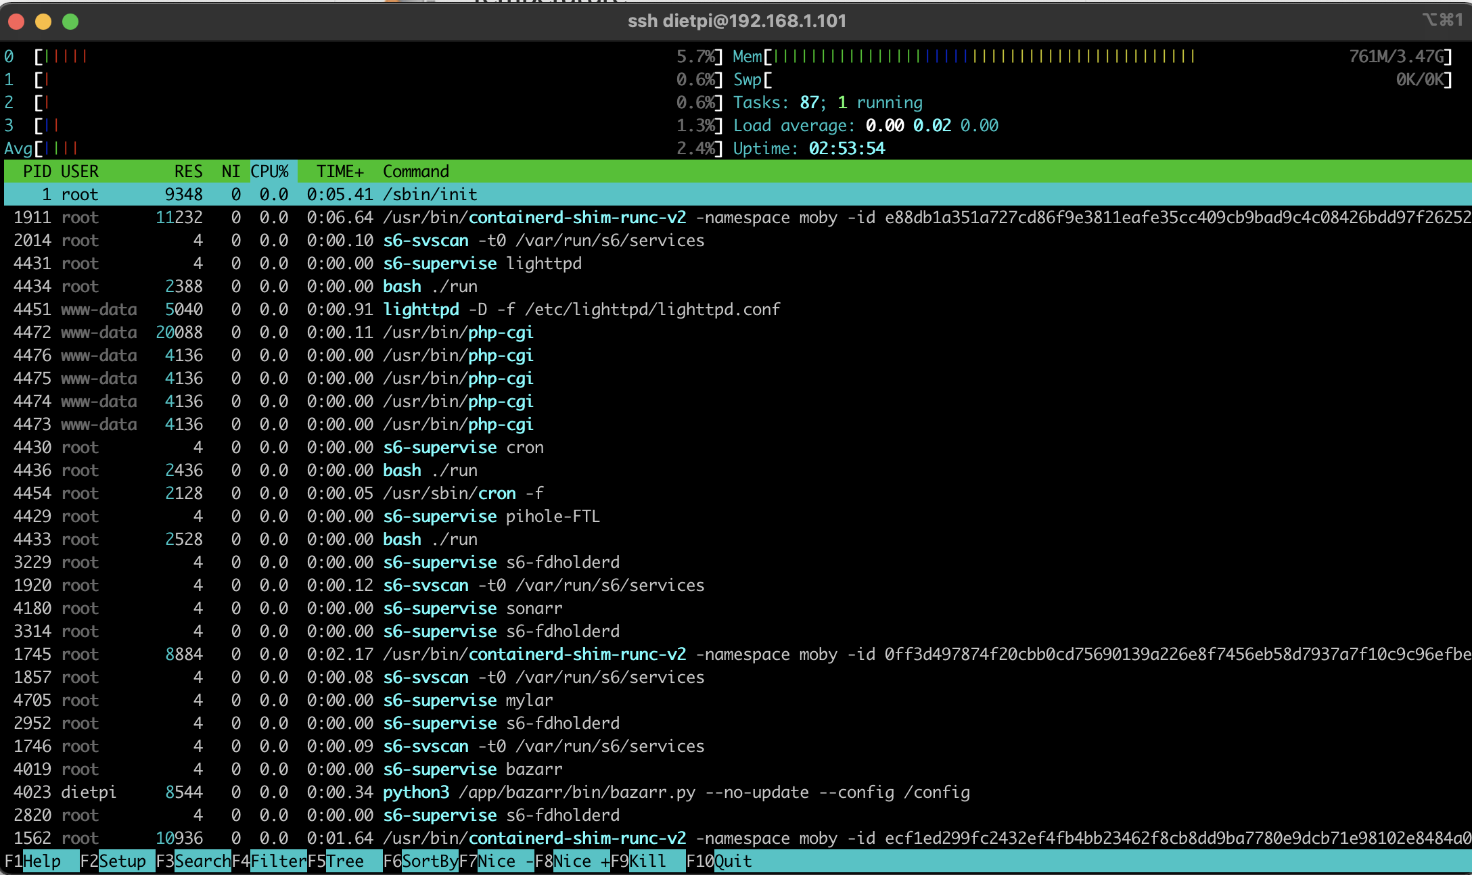The height and width of the screenshot is (875, 1472).
Task: Click the CPU 0 usage meter
Action: [364, 56]
